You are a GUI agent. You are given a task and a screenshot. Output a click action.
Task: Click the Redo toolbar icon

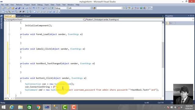coord(39,8)
